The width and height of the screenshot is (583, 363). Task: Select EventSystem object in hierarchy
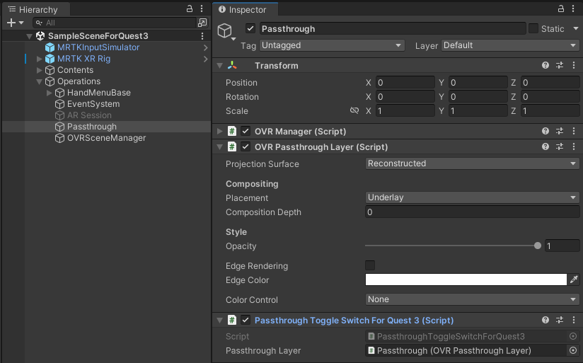[93, 104]
